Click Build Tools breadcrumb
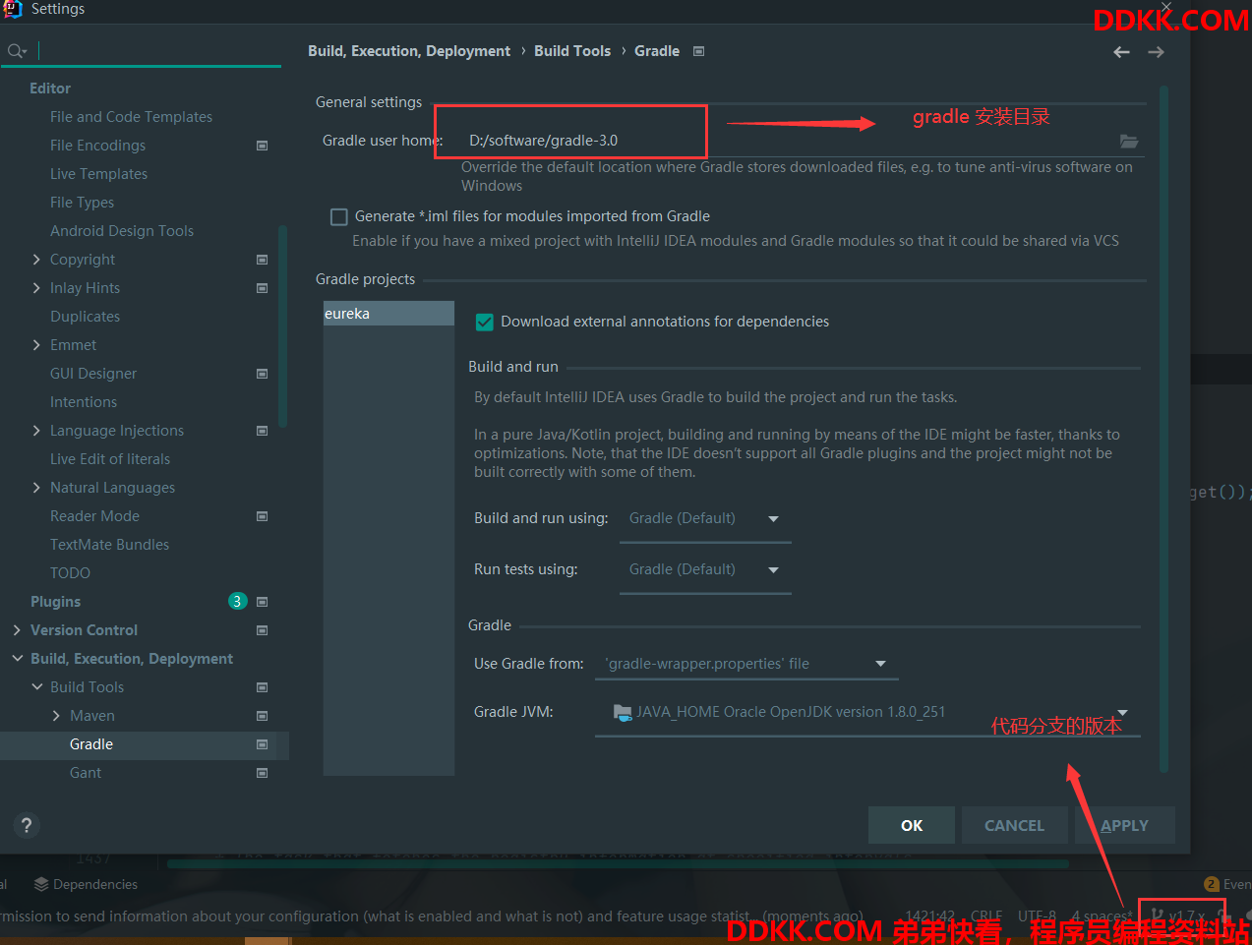 572,51
